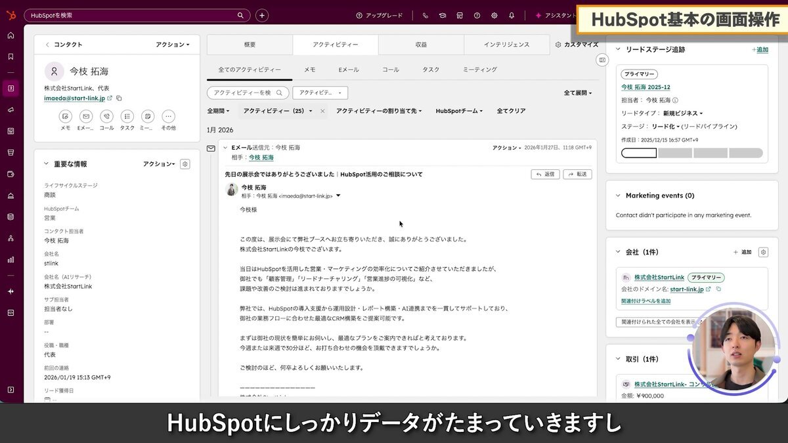This screenshot has width=788, height=443.
Task: Select the checkbox on the Eメール activity card
Action: pos(212,148)
